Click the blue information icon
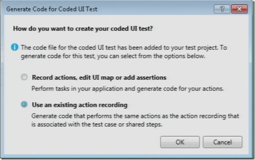Screen dimensions: 255x160 [x=15, y=47]
